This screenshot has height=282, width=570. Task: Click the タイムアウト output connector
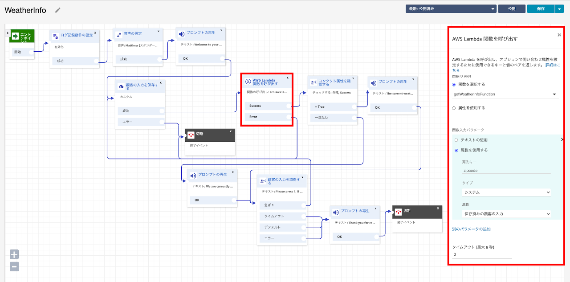point(304,216)
